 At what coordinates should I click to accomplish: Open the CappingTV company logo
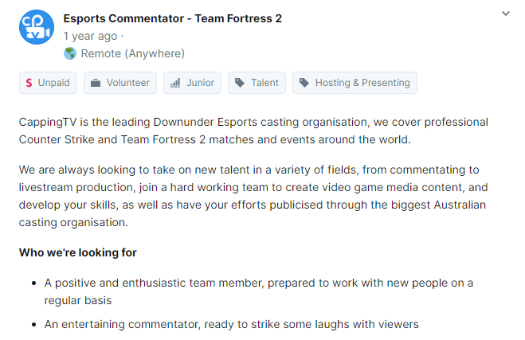coord(37,27)
